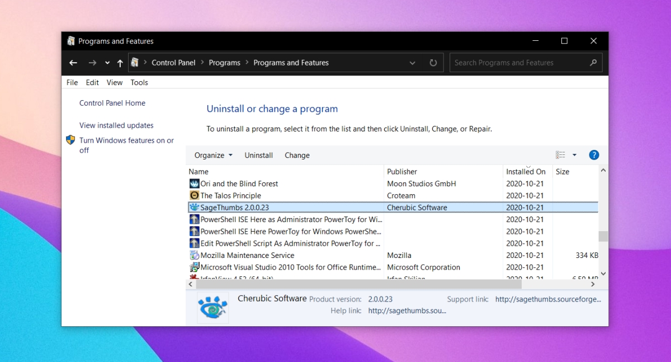This screenshot has height=362, width=671.
Task: Click the change view icon
Action: tap(560, 155)
